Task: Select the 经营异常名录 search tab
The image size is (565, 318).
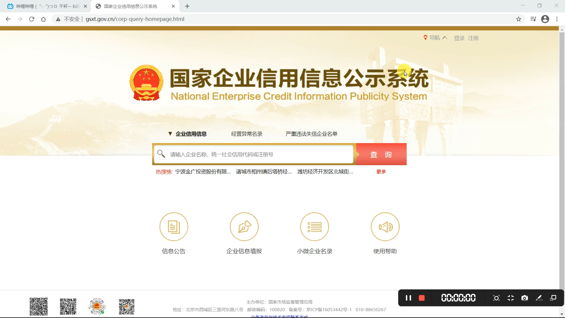Action: pos(247,134)
